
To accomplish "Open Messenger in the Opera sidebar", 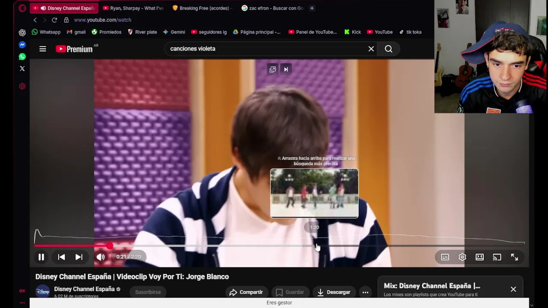I will tap(22, 44).
